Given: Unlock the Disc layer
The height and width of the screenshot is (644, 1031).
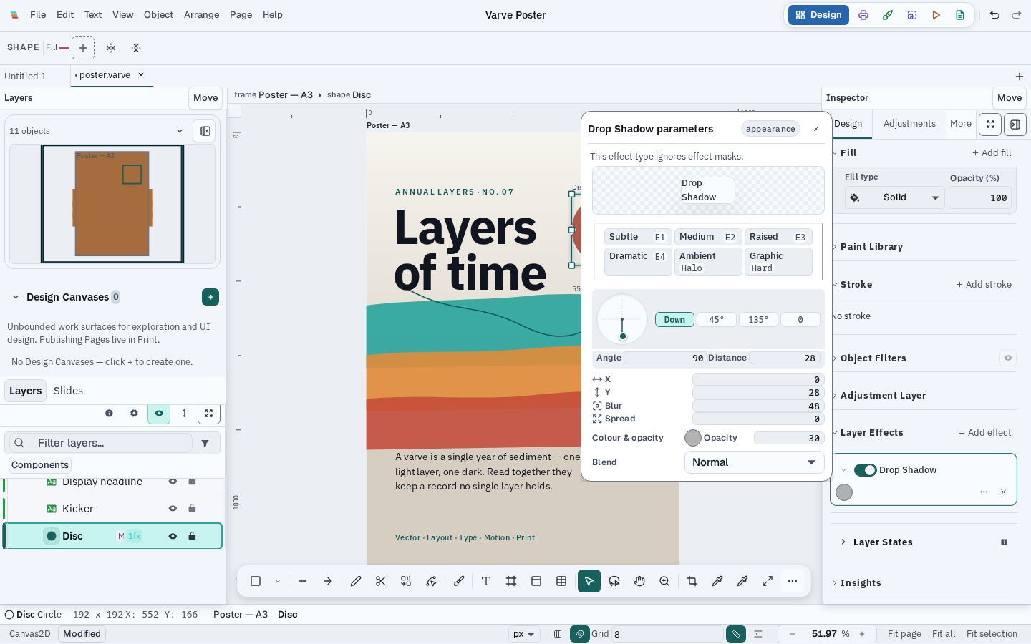Looking at the screenshot, I should [x=192, y=536].
